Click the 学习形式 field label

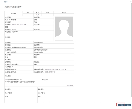pos(37,29)
